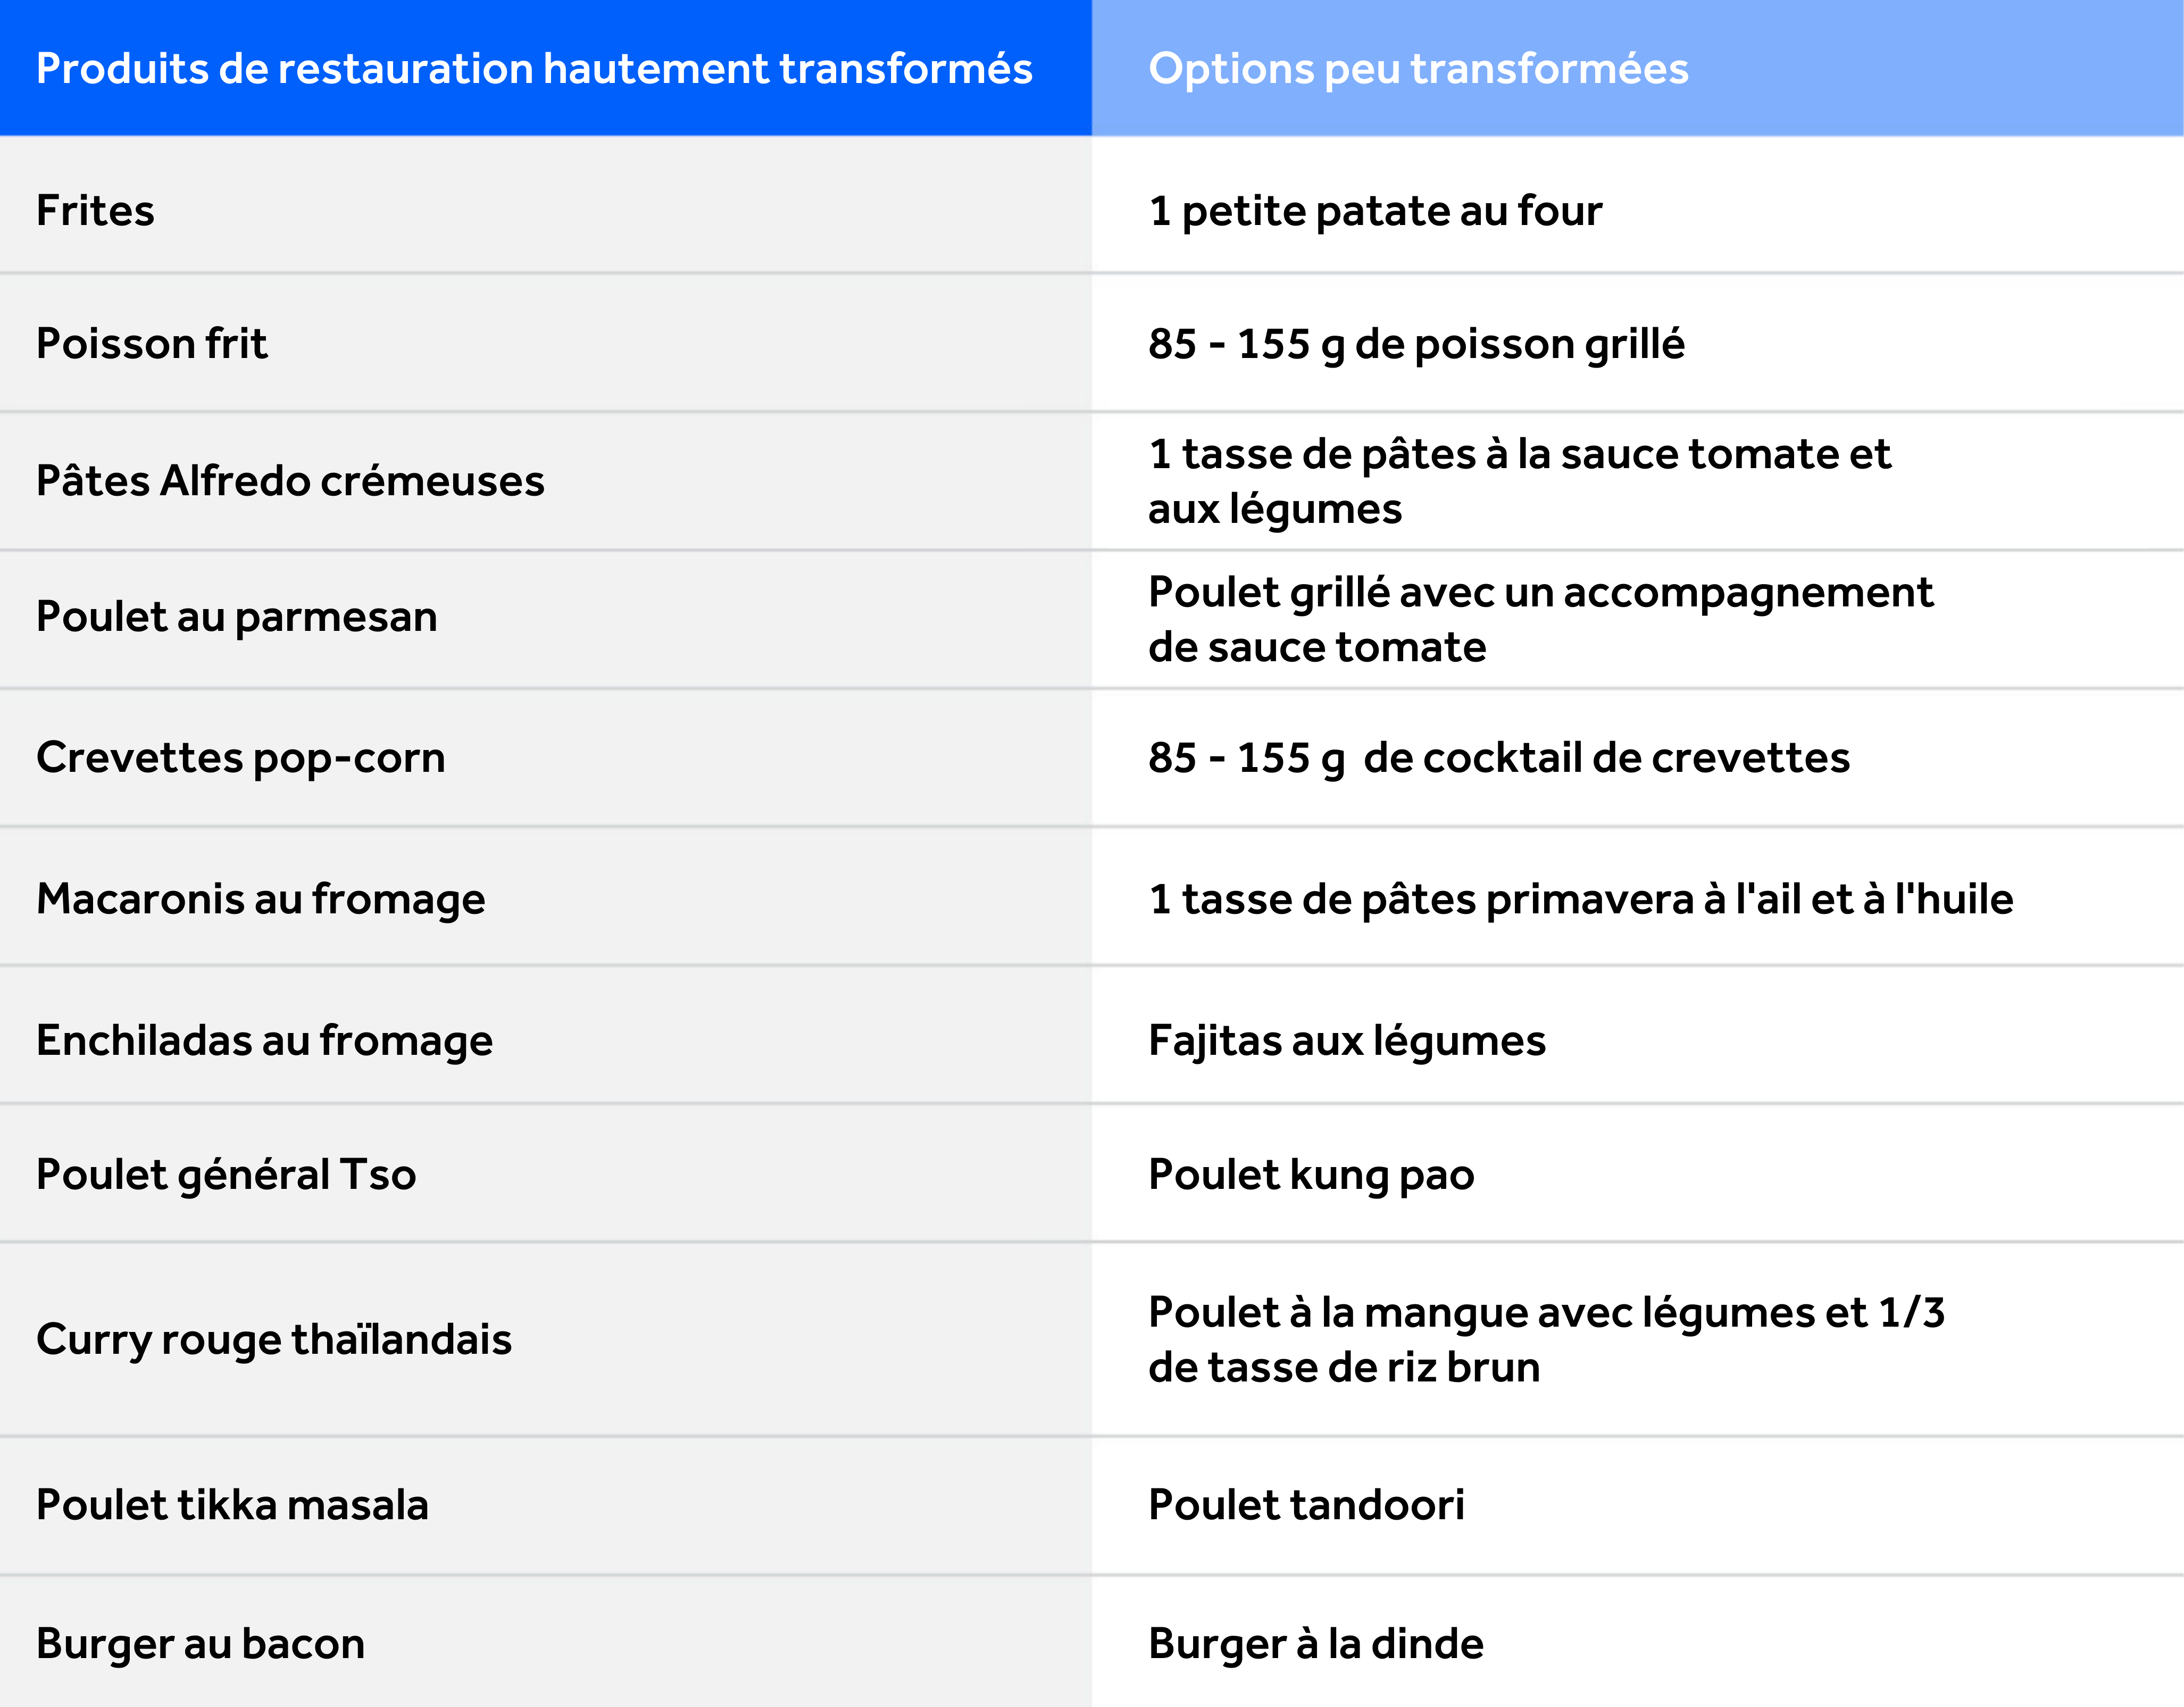The width and height of the screenshot is (2184, 1707).
Task: Select the 'Poulet tandoori' cell
Action: click(1306, 1504)
